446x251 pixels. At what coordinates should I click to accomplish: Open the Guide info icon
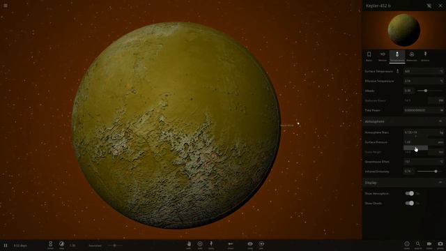pos(407,245)
